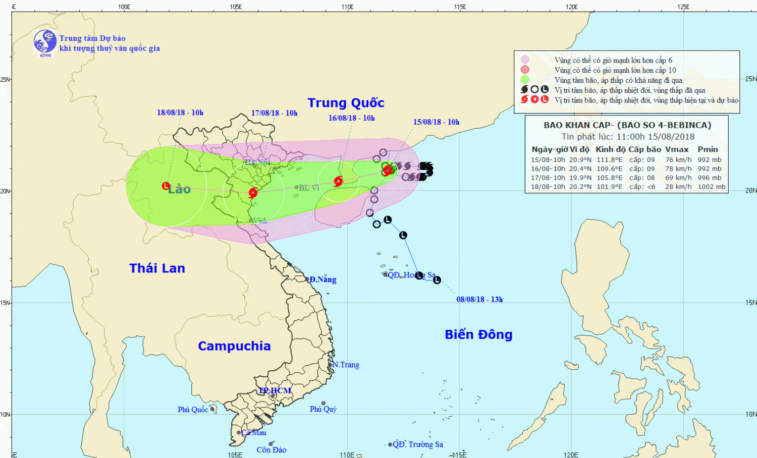Click the '15/08/18 - 10h' position label
The width and height of the screenshot is (757, 458).
click(x=437, y=122)
